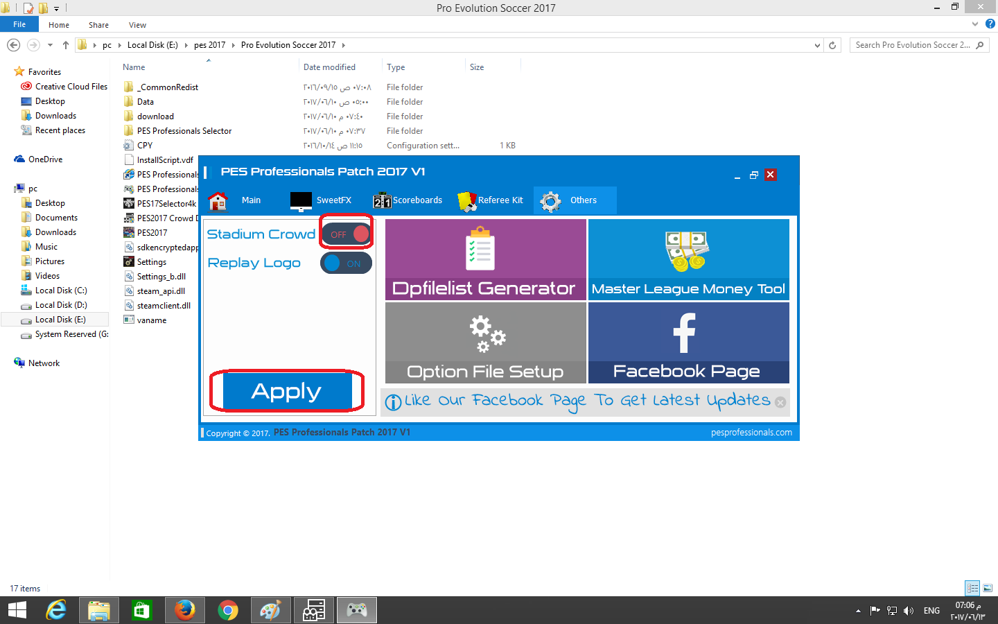Image resolution: width=998 pixels, height=624 pixels.
Task: Expand breadcrumb arrow after Local Disk (E:)
Action: click(186, 45)
